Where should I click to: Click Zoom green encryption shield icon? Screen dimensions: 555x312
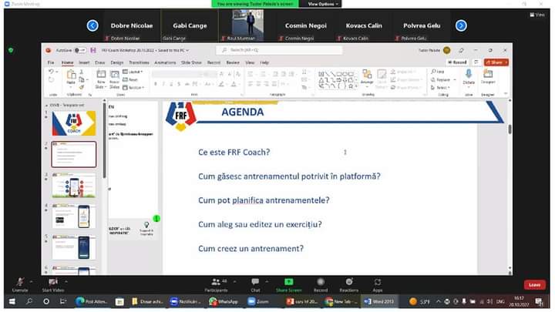coord(11,50)
